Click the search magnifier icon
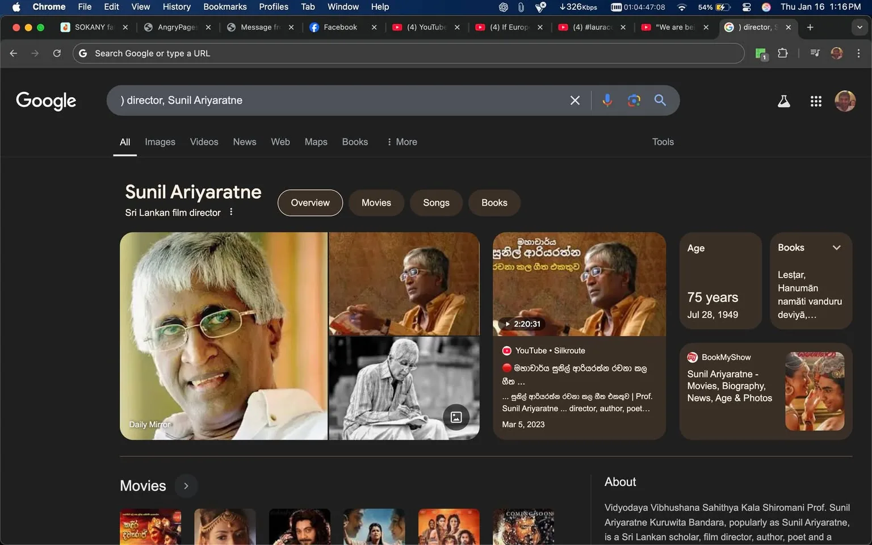872x545 pixels. [660, 100]
